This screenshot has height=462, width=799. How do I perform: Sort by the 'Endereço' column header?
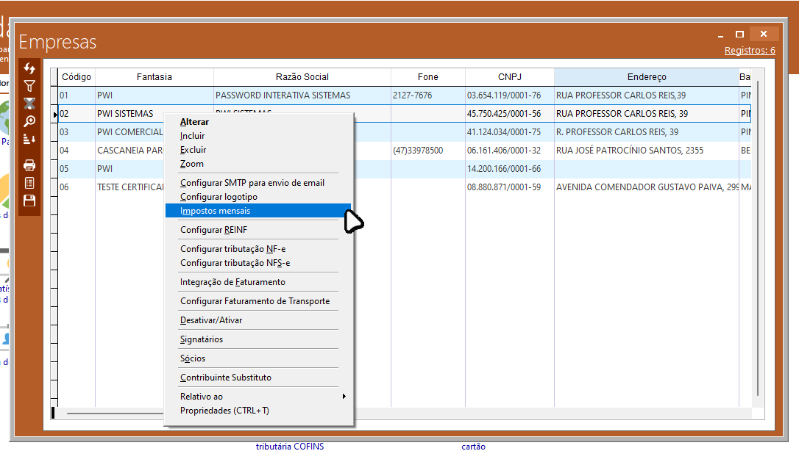pos(646,77)
